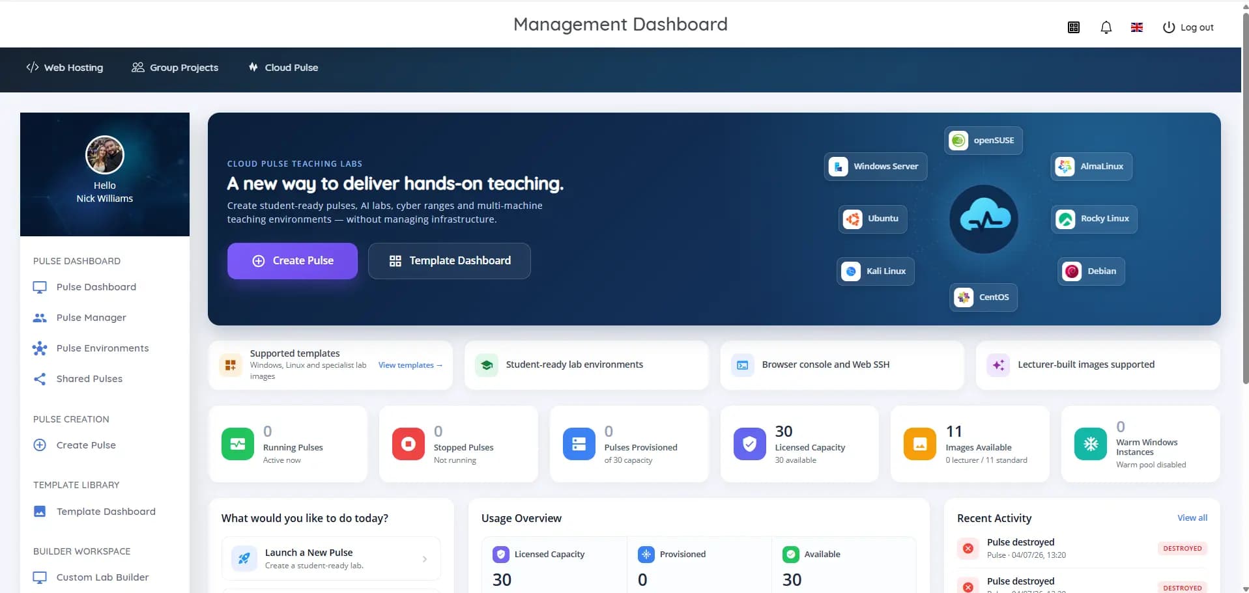Click the Template Dashboard banner button

450,261
